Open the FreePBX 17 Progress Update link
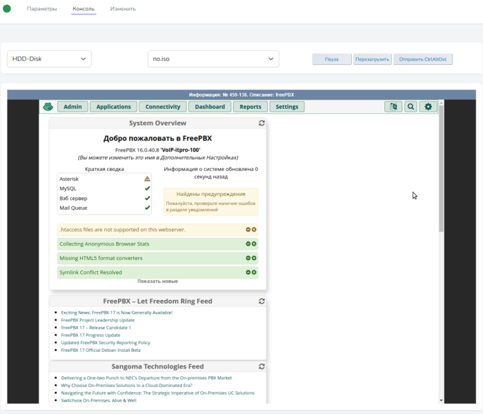The width and height of the screenshot is (483, 414). [90, 335]
